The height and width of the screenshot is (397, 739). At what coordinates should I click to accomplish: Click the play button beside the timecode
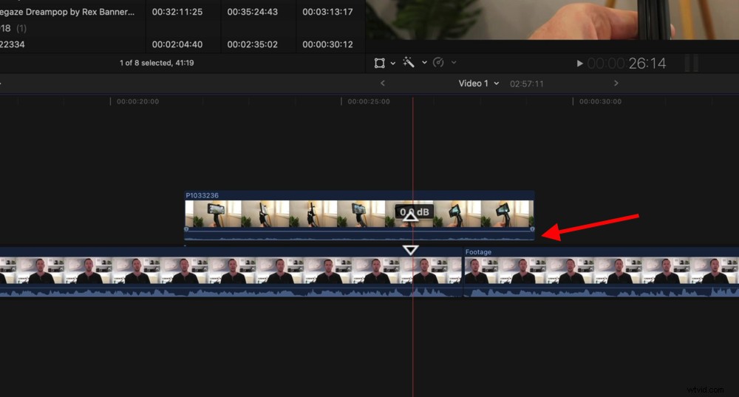(579, 63)
